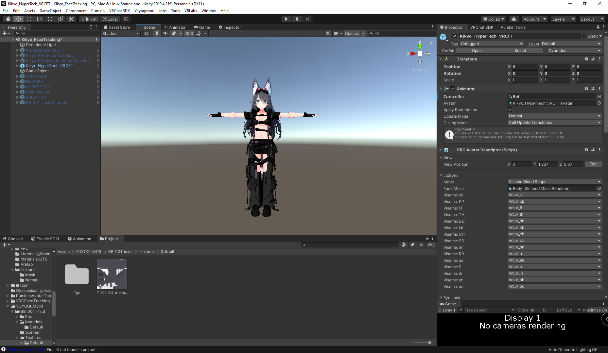Open cloud services icon
This screenshot has height=353, width=608.
[x=514, y=19]
